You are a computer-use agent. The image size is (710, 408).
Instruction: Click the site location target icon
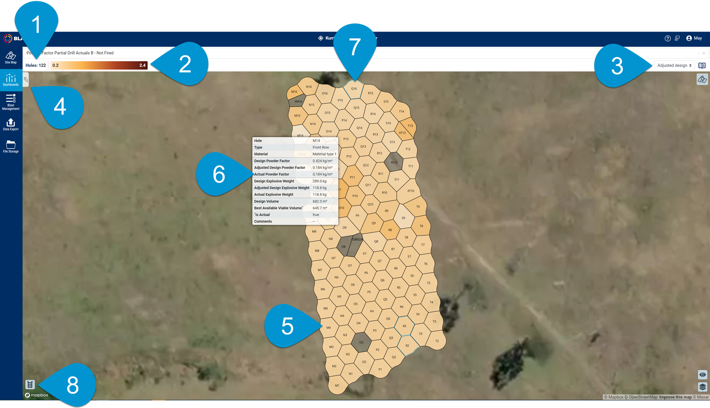click(321, 38)
